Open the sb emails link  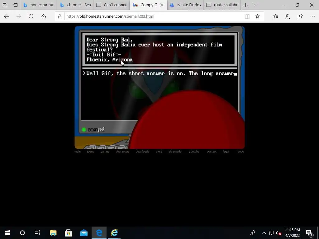coord(175,152)
